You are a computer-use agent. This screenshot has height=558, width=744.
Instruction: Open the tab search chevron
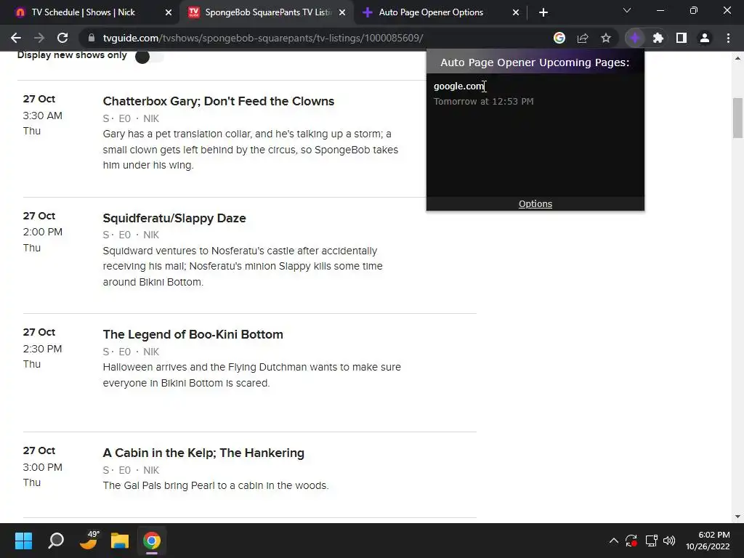point(627,10)
